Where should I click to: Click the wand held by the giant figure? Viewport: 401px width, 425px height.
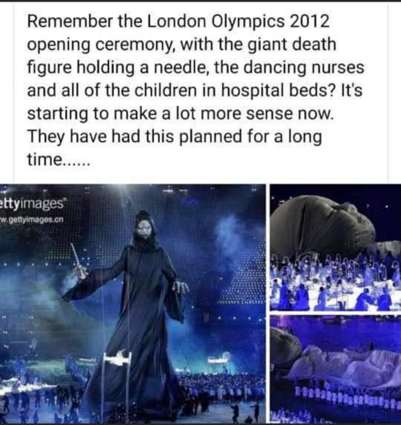click(77, 260)
